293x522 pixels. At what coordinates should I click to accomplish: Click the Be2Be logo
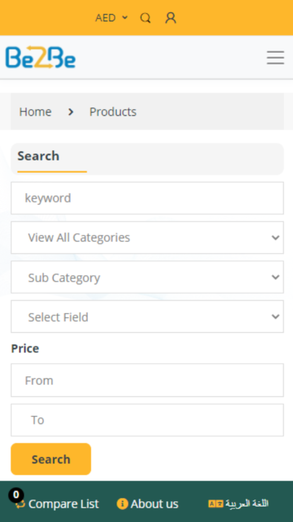pyautogui.click(x=41, y=57)
